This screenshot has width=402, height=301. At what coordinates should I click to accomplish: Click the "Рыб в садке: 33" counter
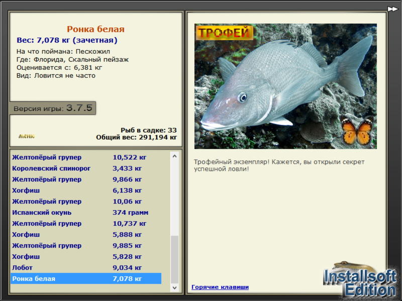pyautogui.click(x=149, y=130)
